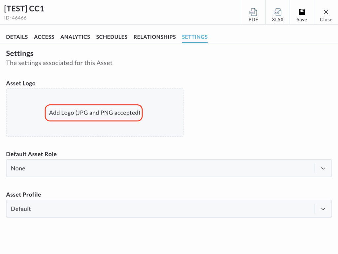Click the Default Asset Role label
The height and width of the screenshot is (254, 338).
[x=31, y=154]
